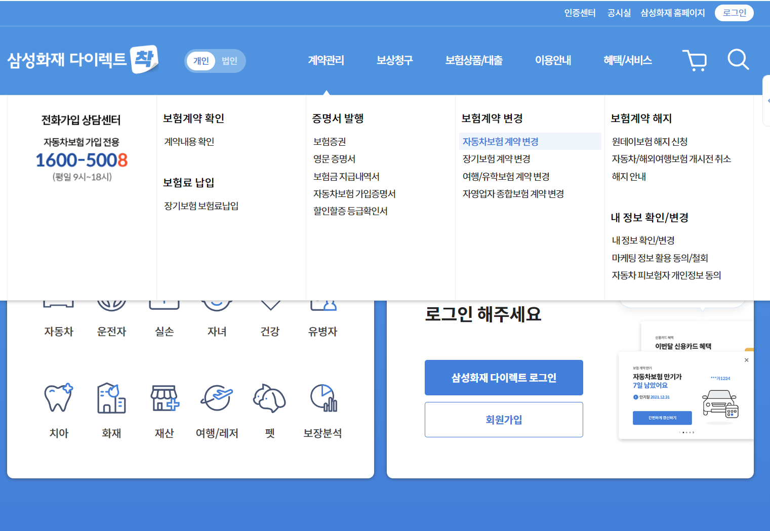
Task: Click the 실손 category label
Action: pyautogui.click(x=165, y=332)
